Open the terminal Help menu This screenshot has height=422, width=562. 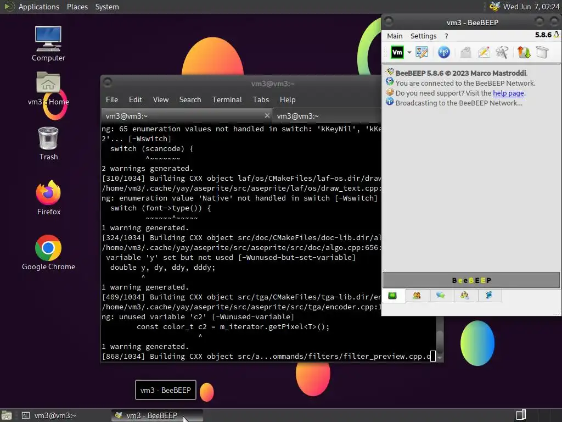tap(288, 100)
